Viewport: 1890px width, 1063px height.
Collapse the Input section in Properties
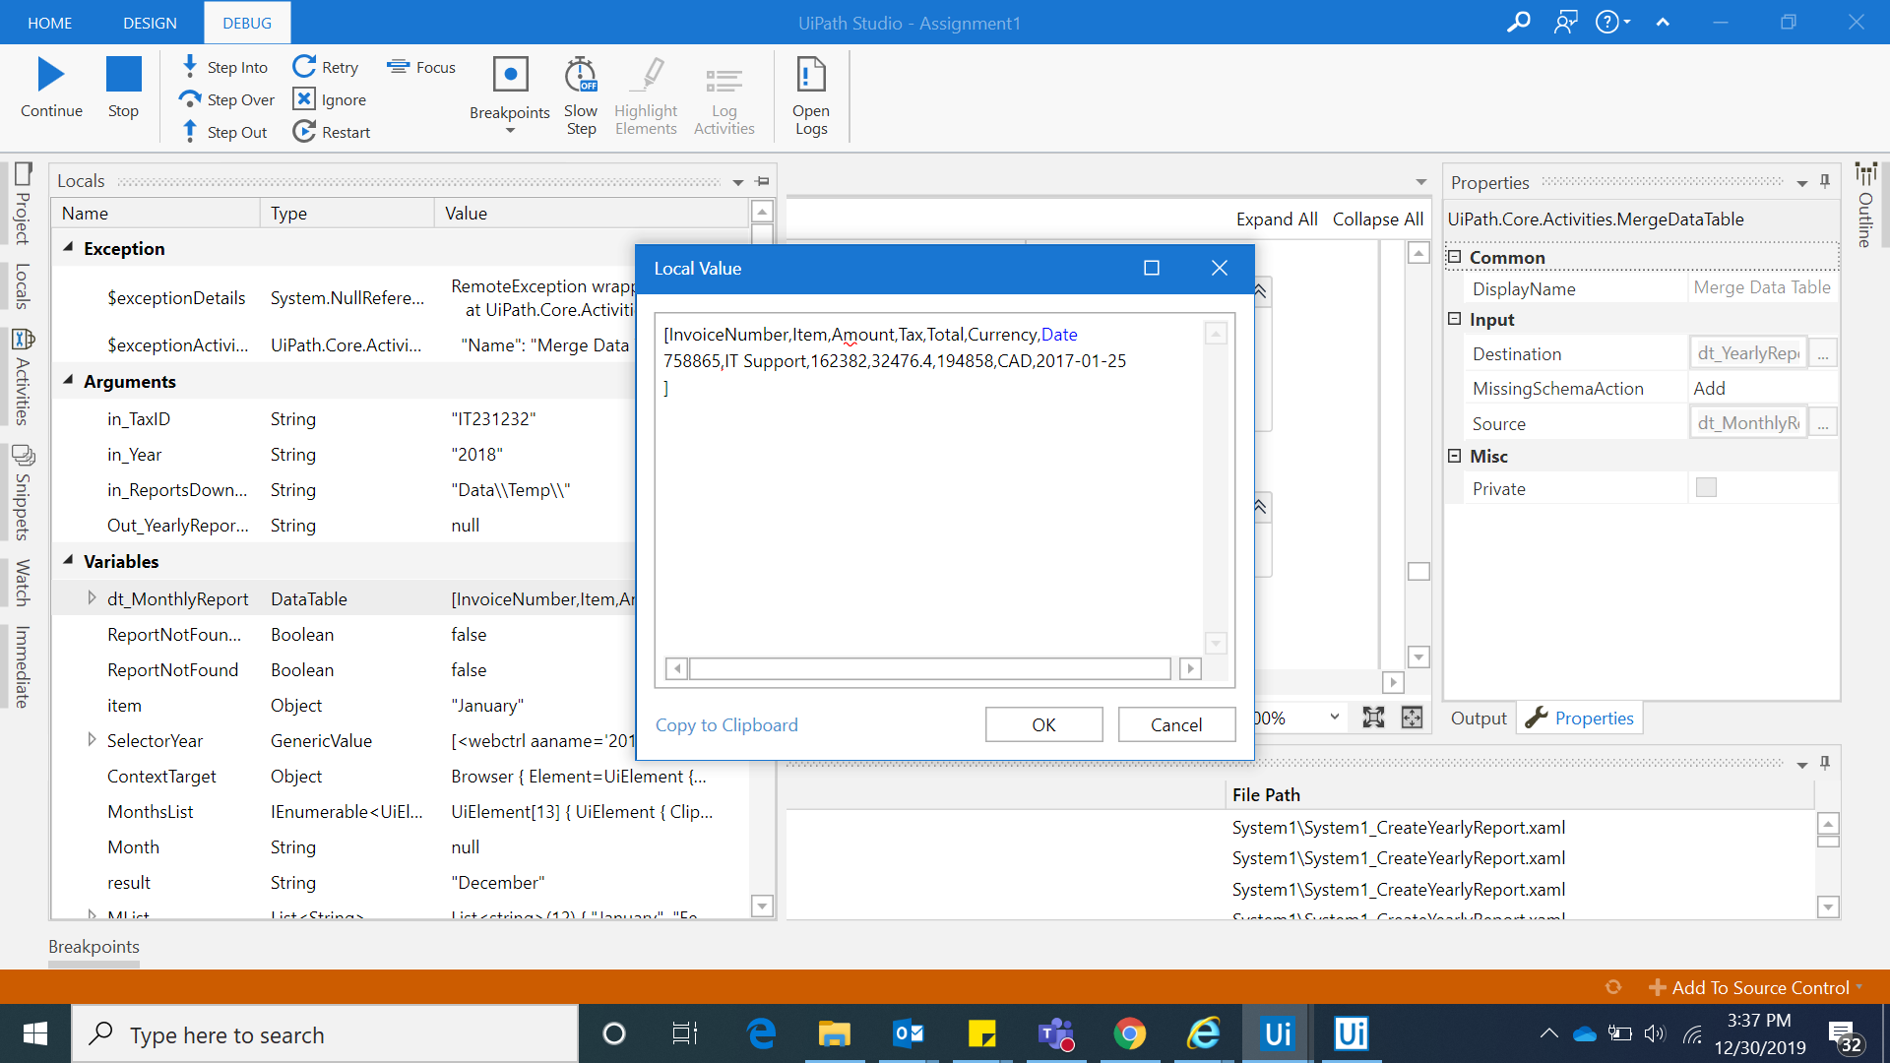(x=1454, y=319)
